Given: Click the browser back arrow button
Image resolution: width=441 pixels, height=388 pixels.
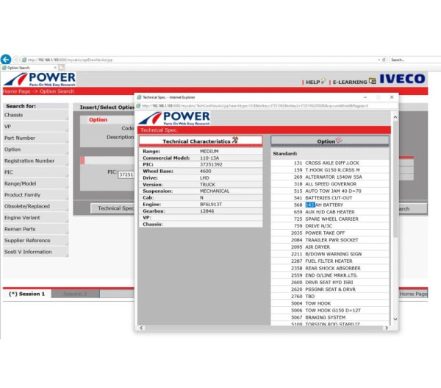Looking at the screenshot, I should point(6,59).
